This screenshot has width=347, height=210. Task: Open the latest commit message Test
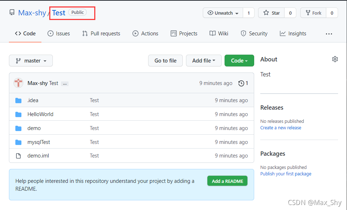click(54, 83)
